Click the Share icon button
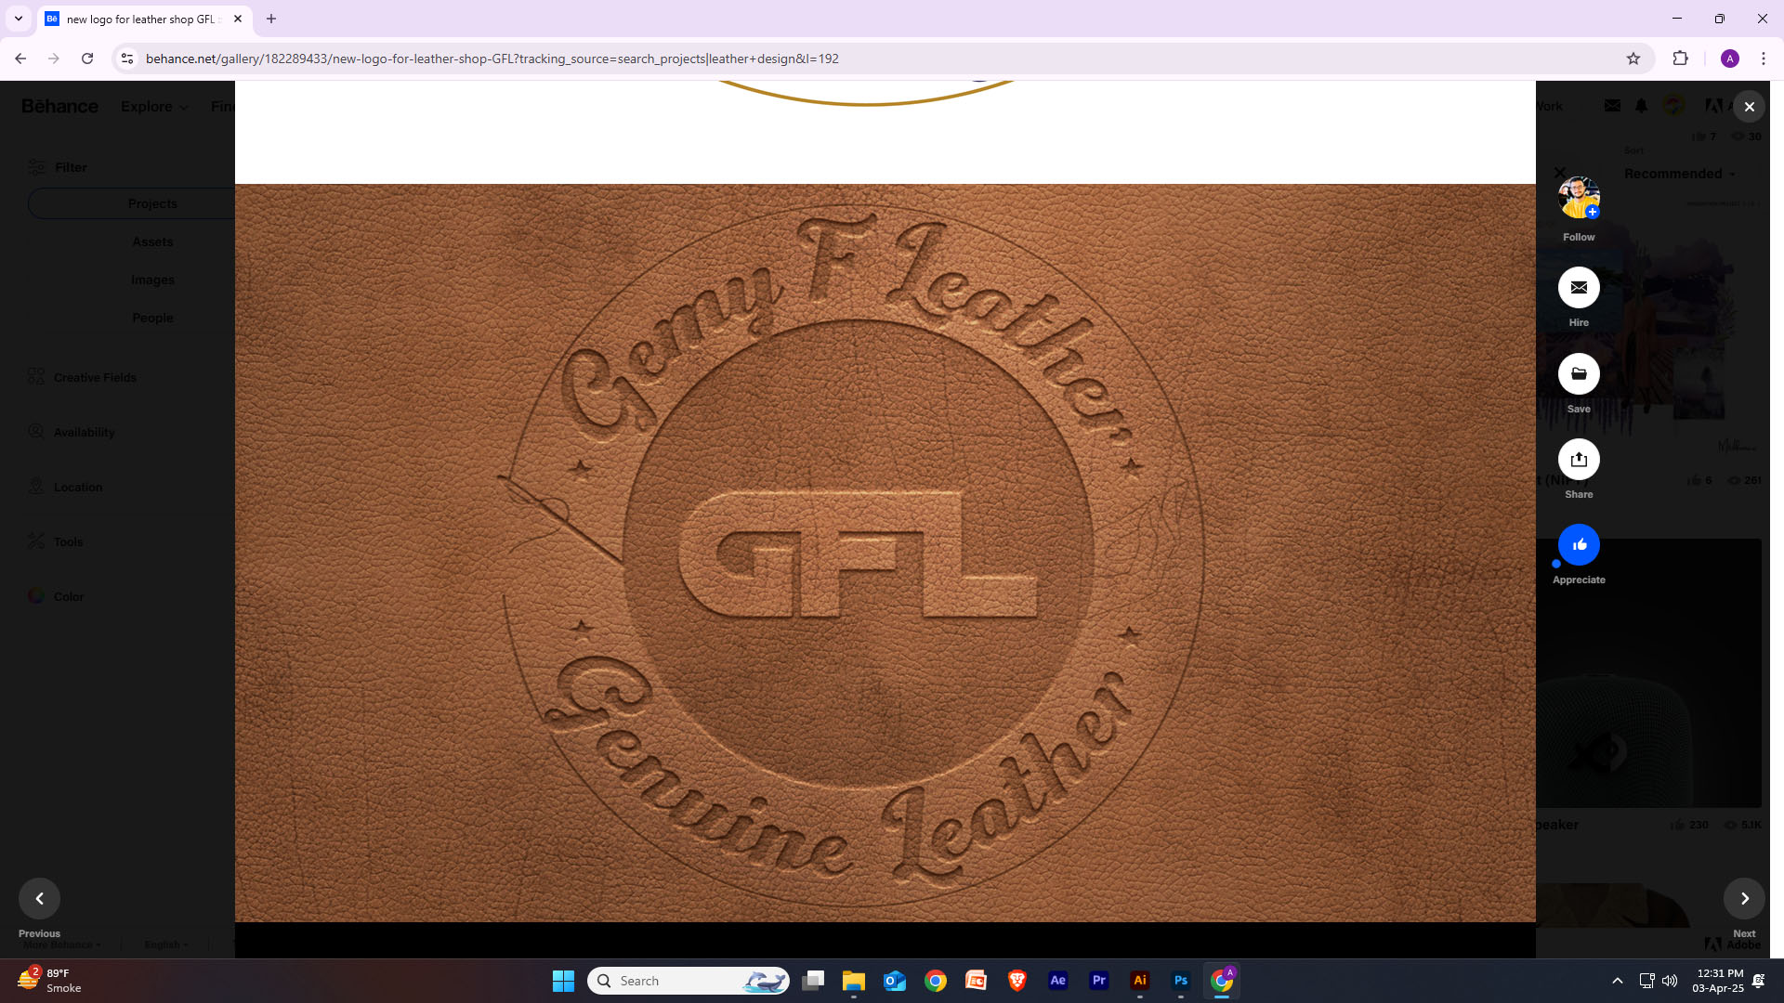Screen dimensions: 1784x1003 coord(1579,460)
